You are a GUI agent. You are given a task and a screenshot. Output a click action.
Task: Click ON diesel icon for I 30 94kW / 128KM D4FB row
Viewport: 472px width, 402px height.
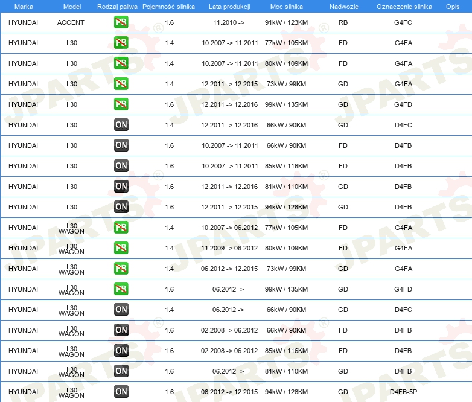[121, 207]
